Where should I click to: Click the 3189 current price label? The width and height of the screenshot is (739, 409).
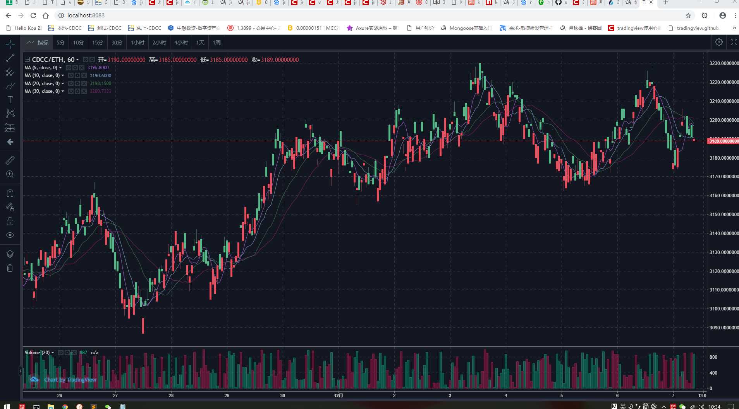coord(723,141)
